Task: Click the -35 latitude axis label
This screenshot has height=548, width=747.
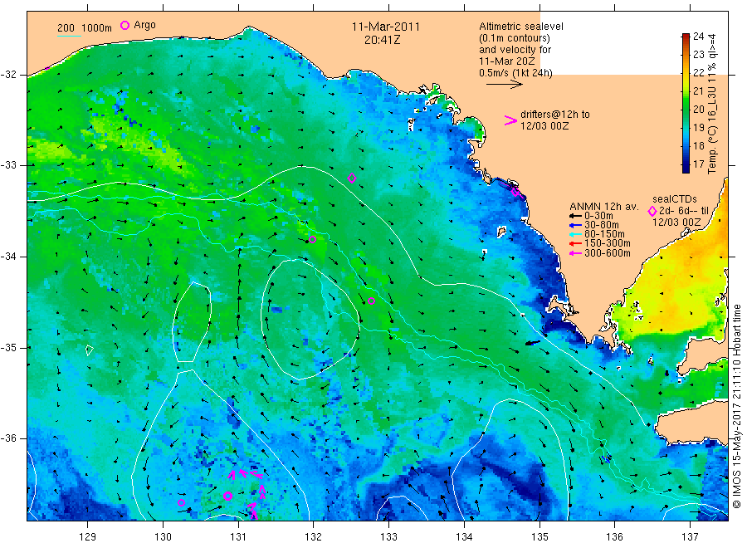Action: (x=8, y=347)
